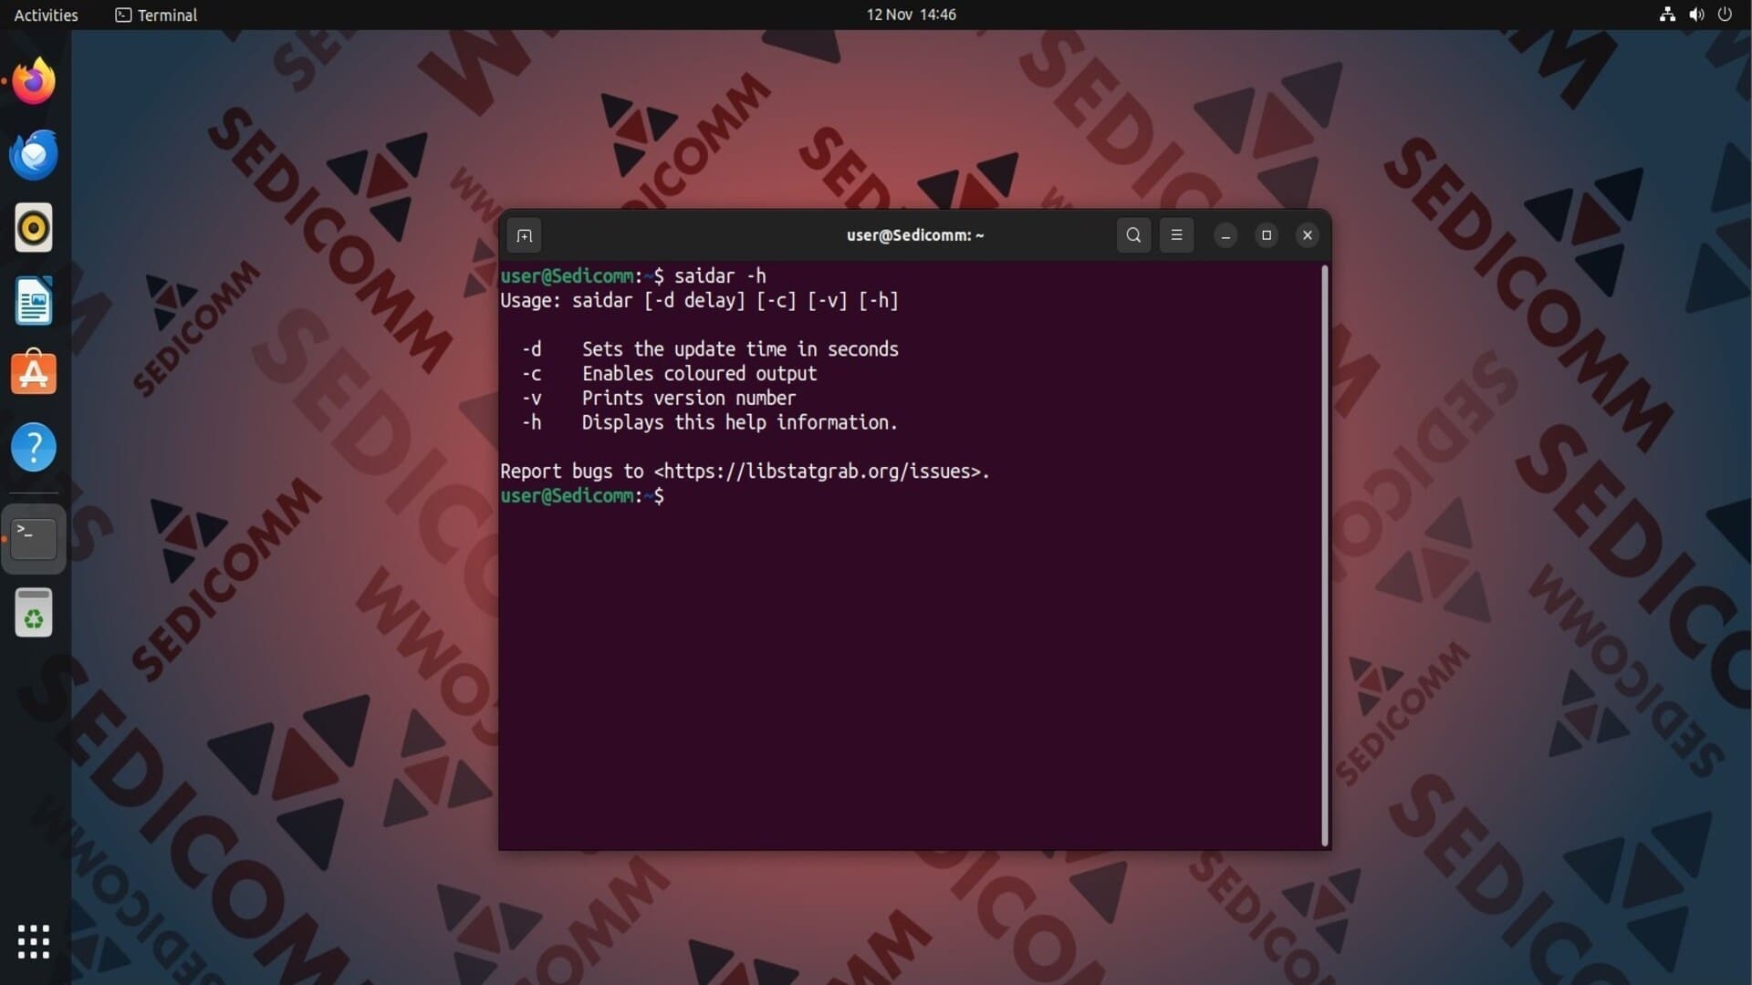Open the Help icon in the dock
1752x985 pixels.
point(34,447)
